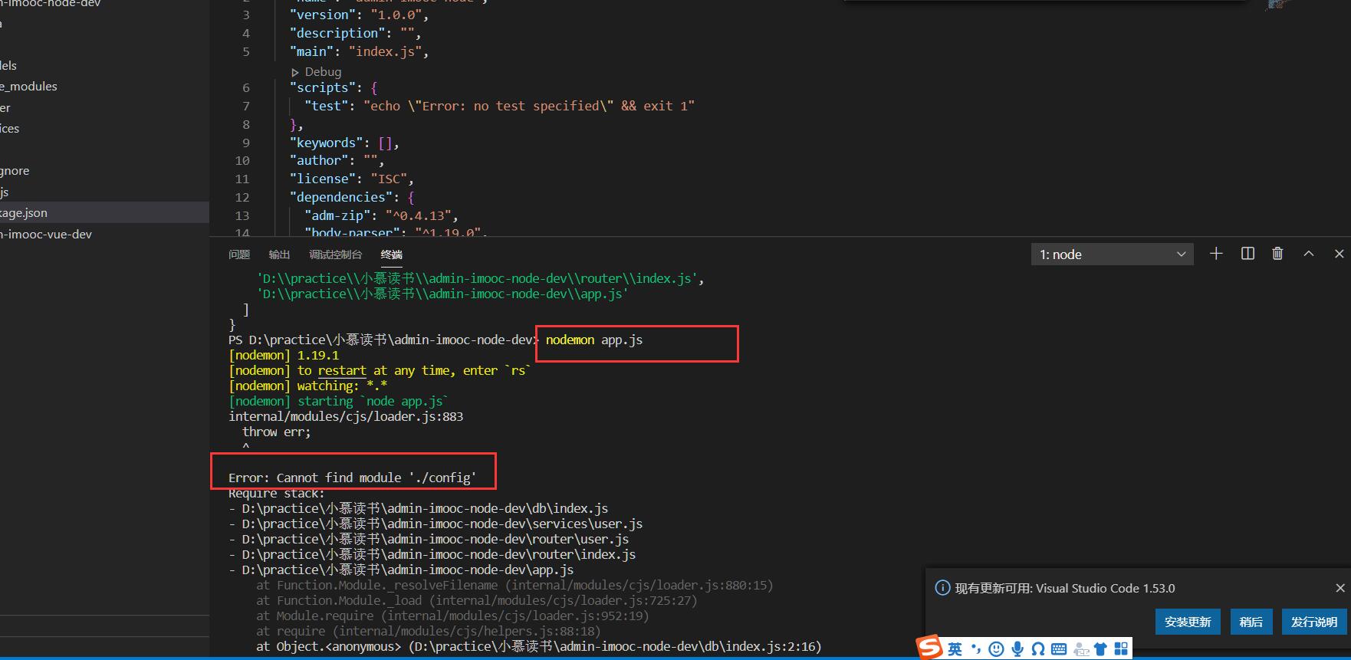Select imooc-vue-dev folder in explorer

click(104, 234)
